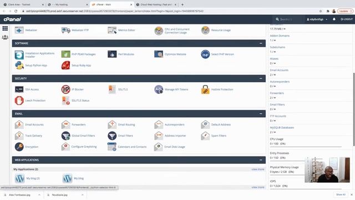Viewport: 355px width, 200px height.
Task: Open the notifications bell icon
Action: coord(334,19)
